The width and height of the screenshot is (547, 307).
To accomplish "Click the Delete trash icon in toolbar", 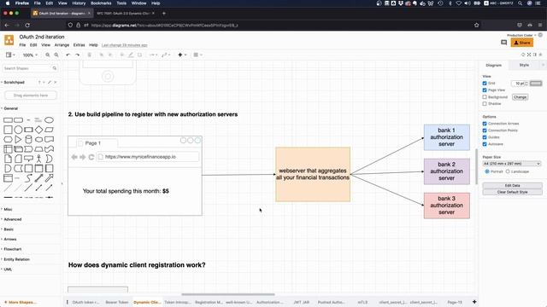I will tap(89, 55).
